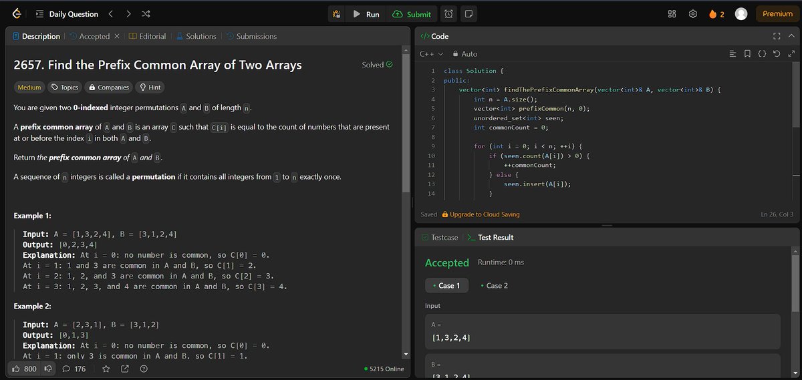This screenshot has height=380, width=802.
Task: Click Upgrade to Cloud Saving link
Action: (481, 214)
